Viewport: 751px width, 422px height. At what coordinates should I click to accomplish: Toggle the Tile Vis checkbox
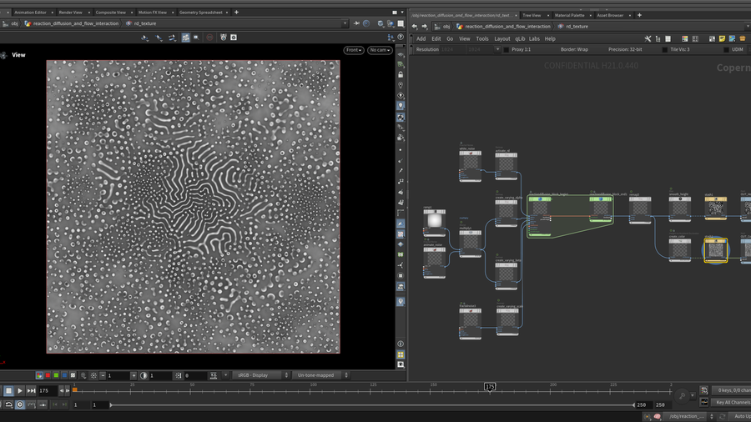tap(664, 50)
